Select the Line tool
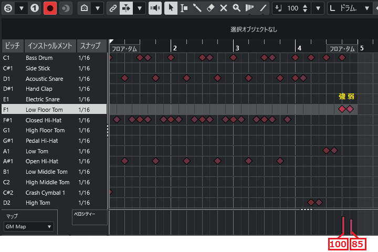 pos(263,8)
